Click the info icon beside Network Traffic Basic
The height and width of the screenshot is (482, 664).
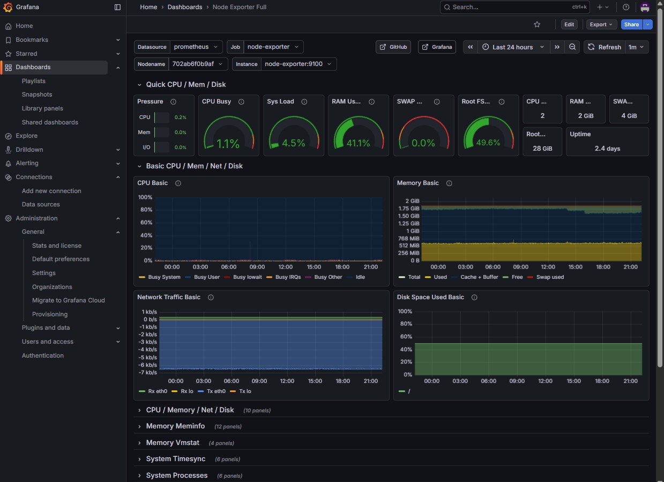(x=211, y=297)
